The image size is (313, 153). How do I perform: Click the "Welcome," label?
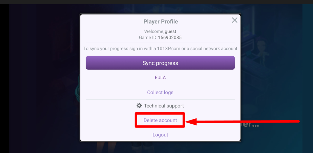154,31
